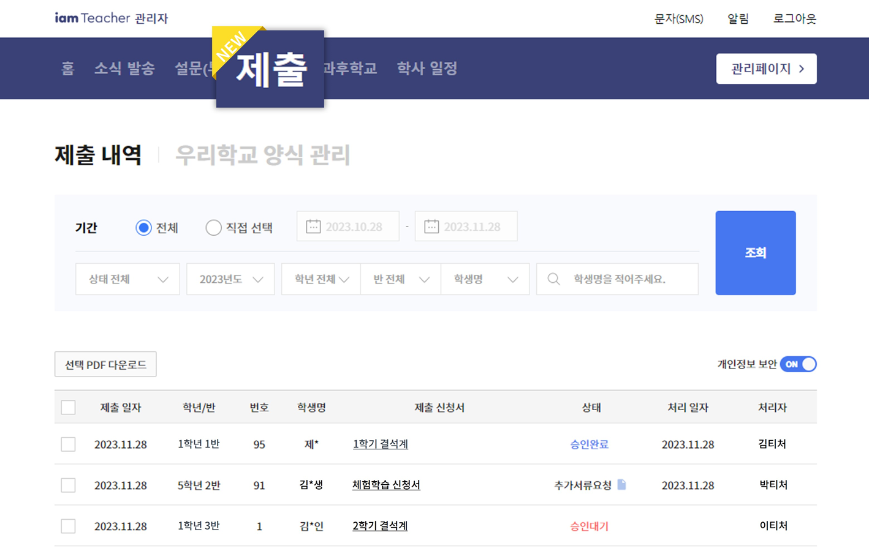
Task: Open the 알림 link
Action: click(738, 19)
